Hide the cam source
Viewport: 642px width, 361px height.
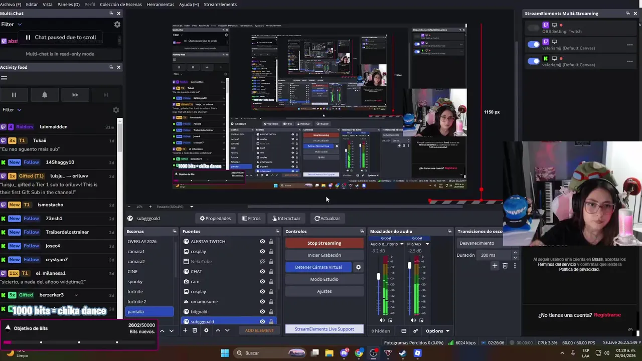point(262,281)
